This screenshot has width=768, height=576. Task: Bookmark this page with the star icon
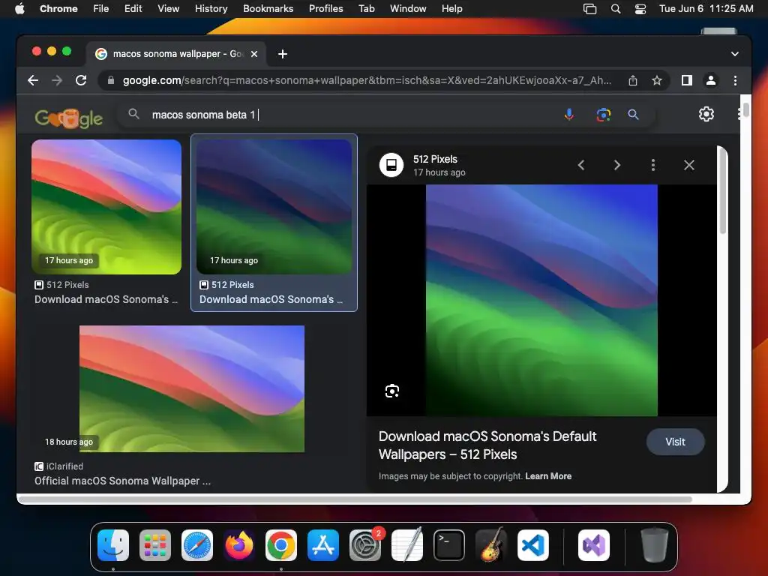[657, 80]
